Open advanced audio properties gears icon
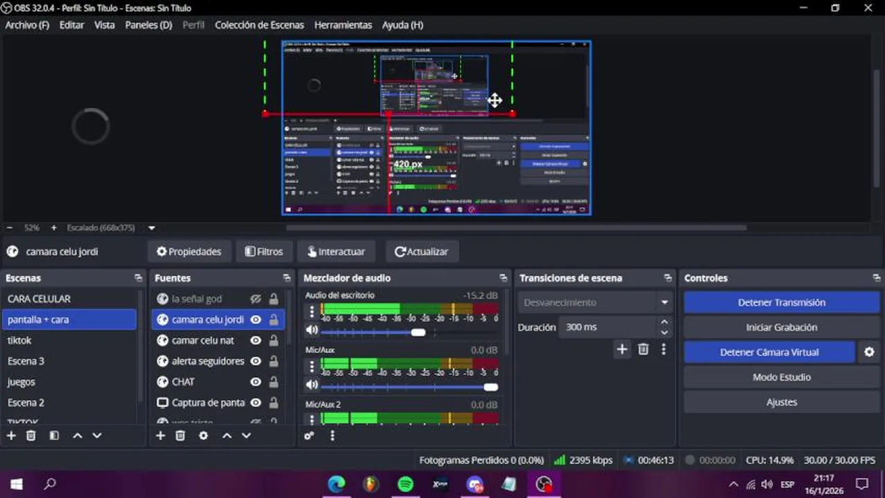The width and height of the screenshot is (885, 498). pos(310,436)
